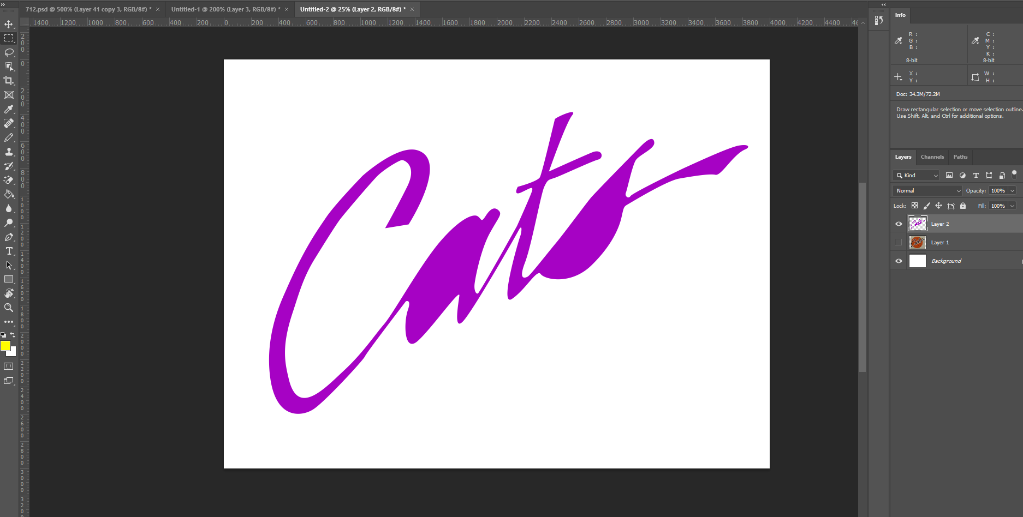Select the Dodge tool
This screenshot has width=1023, height=517.
[x=9, y=223]
